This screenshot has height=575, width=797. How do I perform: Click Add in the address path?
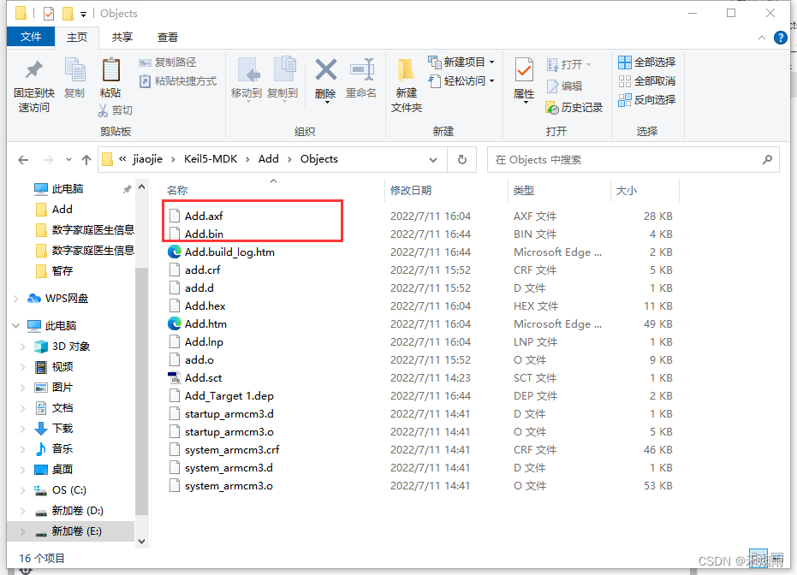click(x=269, y=159)
